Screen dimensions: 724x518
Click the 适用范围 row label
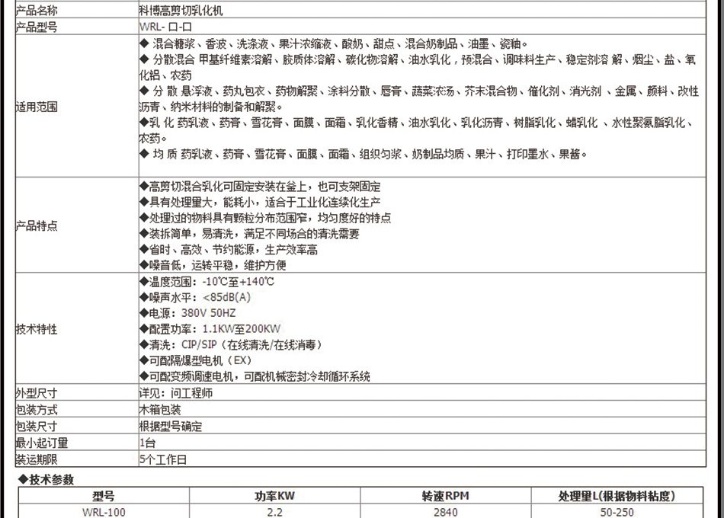(37, 106)
